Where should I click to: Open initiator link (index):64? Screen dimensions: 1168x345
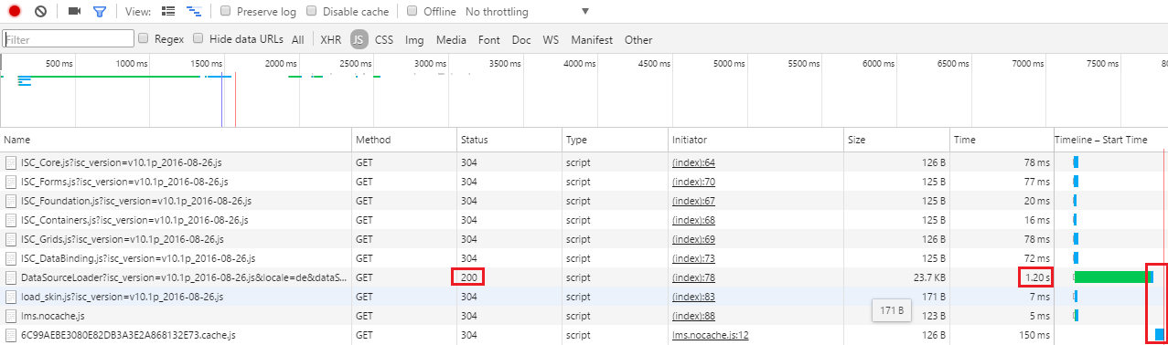click(x=693, y=162)
